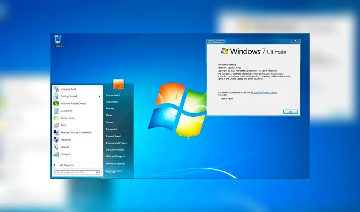The image size is (360, 212).
Task: Close the About Windows dialog
Action: coord(296,41)
